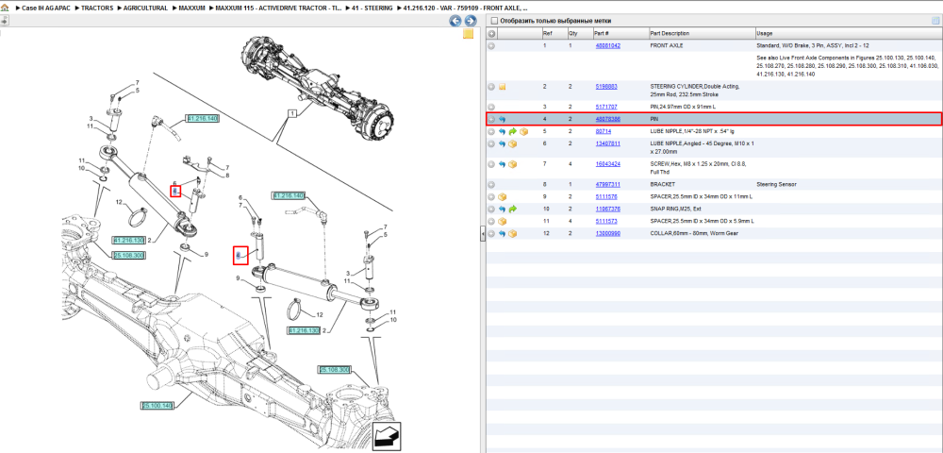Open the '41 - STEERING' breadcrumb
943x453 pixels.
372,8
